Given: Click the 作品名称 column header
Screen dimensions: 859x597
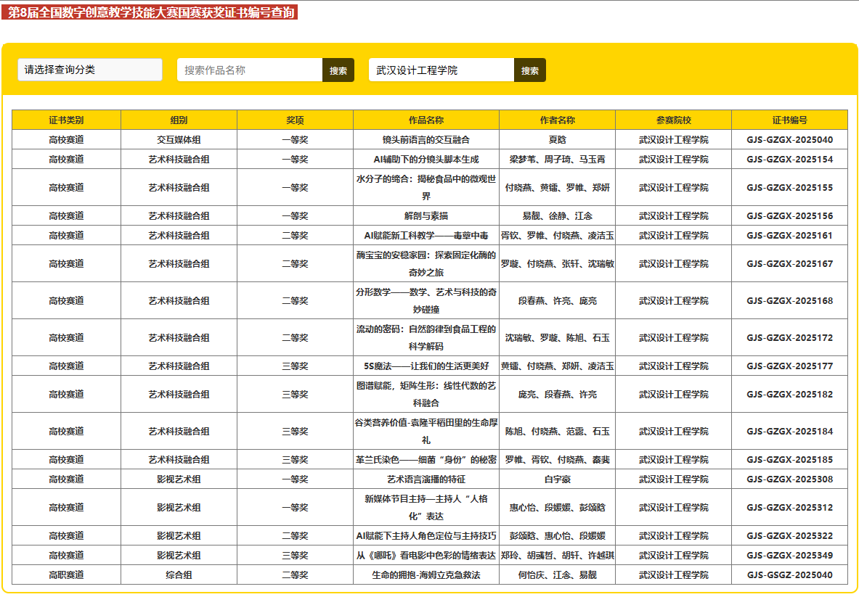Looking at the screenshot, I should click(x=426, y=120).
